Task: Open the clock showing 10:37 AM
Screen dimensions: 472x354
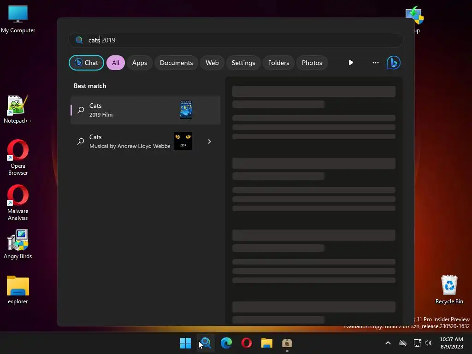Action: point(452,343)
